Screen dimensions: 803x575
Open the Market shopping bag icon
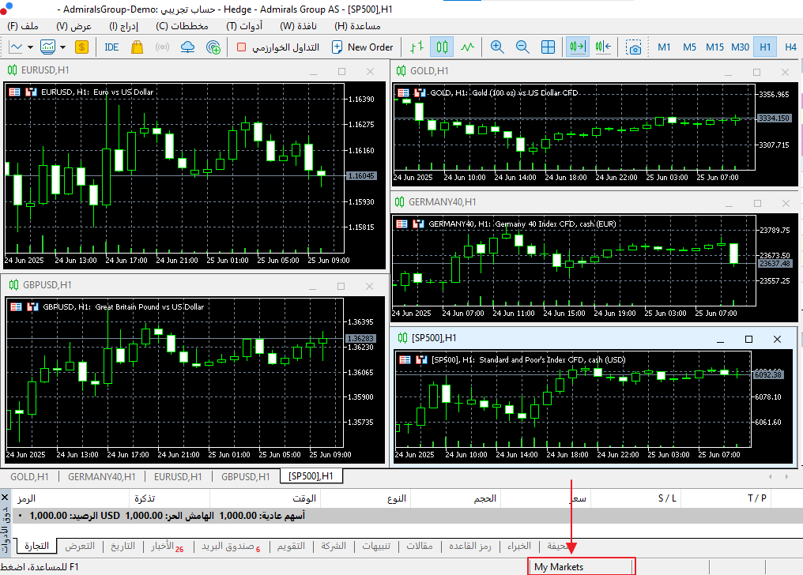point(137,47)
